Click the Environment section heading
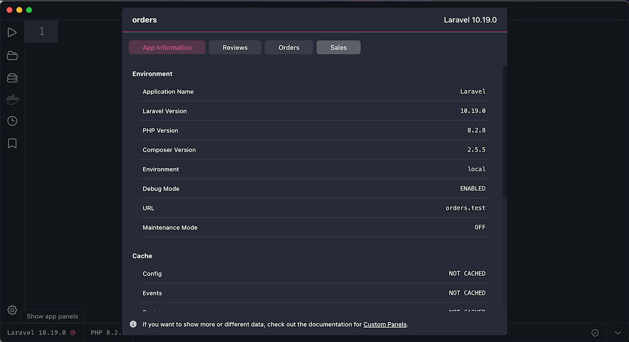Image resolution: width=629 pixels, height=342 pixels. click(152, 74)
